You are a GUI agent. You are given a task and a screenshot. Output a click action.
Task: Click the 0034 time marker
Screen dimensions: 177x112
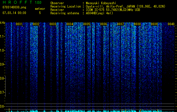[x=70, y=24]
